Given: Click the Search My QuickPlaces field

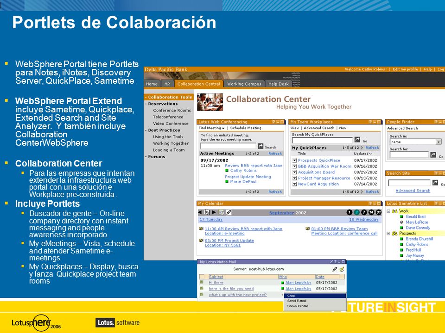Looking at the screenshot, I should pyautogui.click(x=322, y=140).
